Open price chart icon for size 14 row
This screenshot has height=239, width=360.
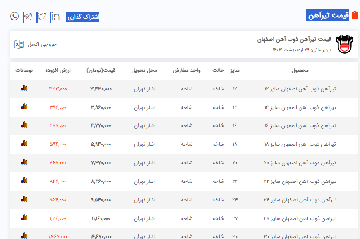coord(24,107)
